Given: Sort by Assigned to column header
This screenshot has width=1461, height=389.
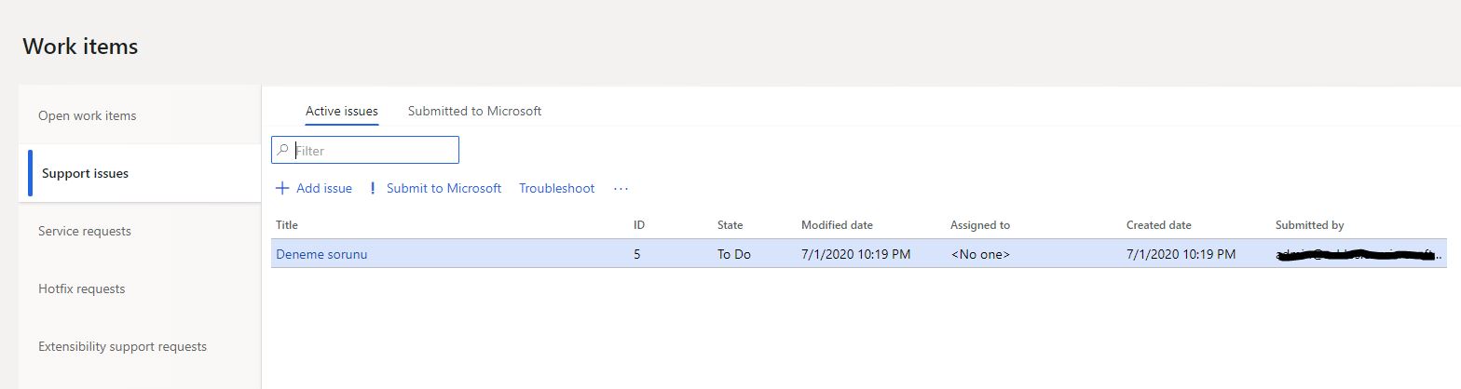Looking at the screenshot, I should [x=980, y=225].
